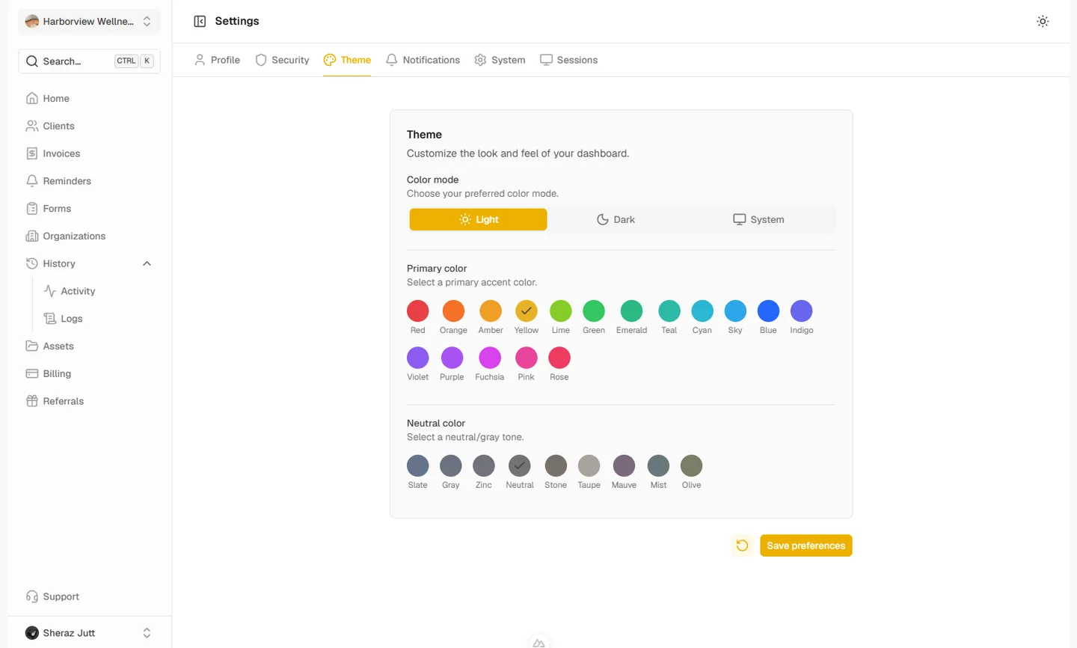This screenshot has height=648, width=1077.
Task: Open the Profile settings tab
Action: 217,60
